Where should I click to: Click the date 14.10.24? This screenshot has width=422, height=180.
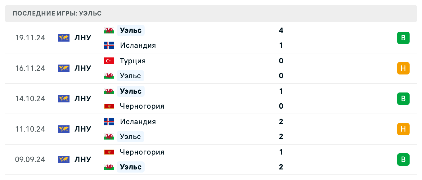pyautogui.click(x=30, y=99)
